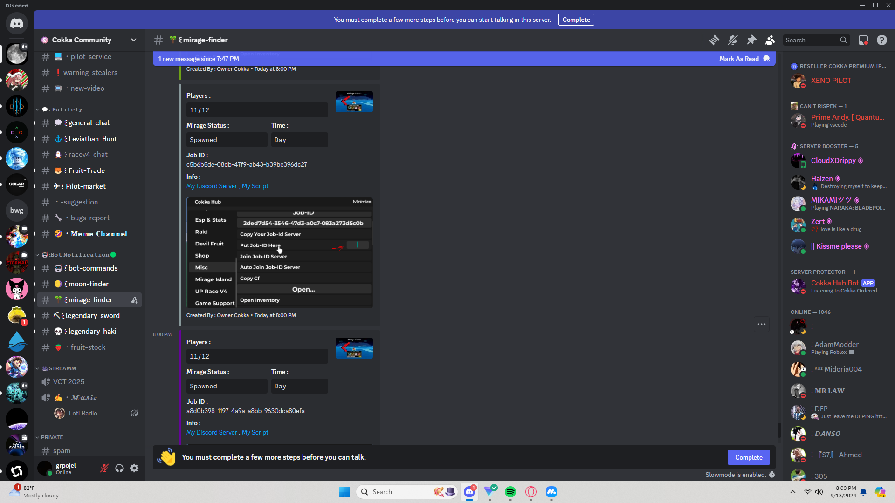Toggle video-off icon beside Lofi Radio
Viewport: 895px width, 503px height.
pos(134,413)
